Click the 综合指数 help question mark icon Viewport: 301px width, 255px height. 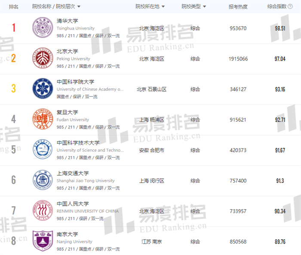click(290, 6)
